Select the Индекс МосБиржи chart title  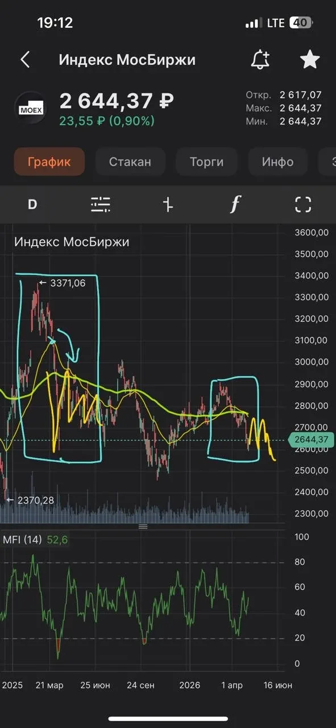pyautogui.click(x=72, y=242)
